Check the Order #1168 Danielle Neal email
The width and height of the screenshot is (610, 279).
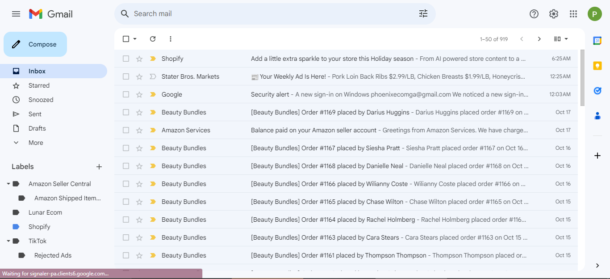click(x=126, y=166)
